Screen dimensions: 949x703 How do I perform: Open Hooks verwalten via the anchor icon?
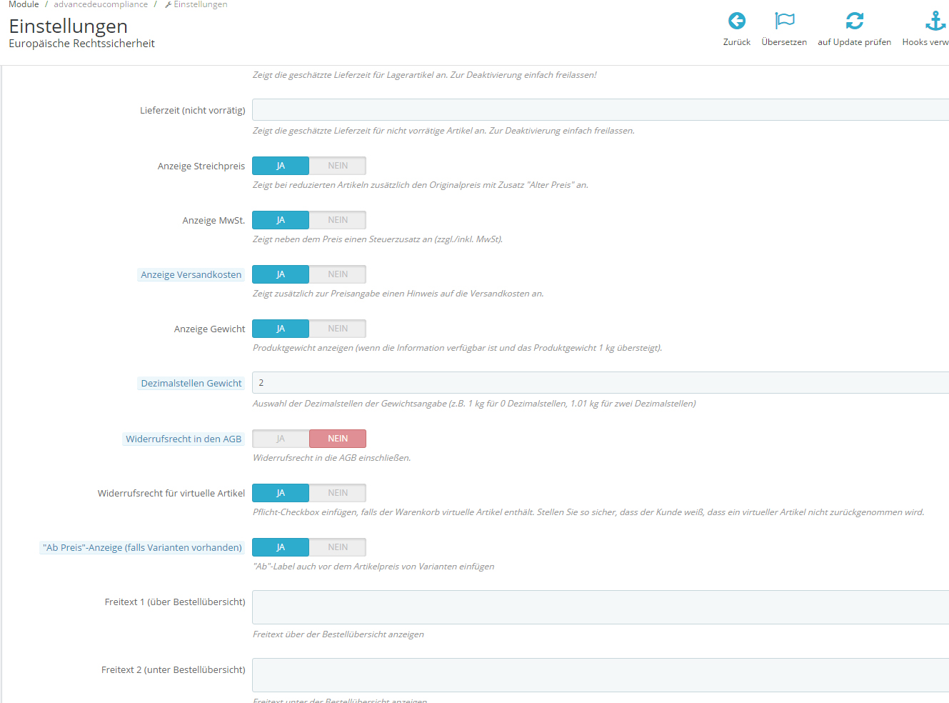point(935,21)
